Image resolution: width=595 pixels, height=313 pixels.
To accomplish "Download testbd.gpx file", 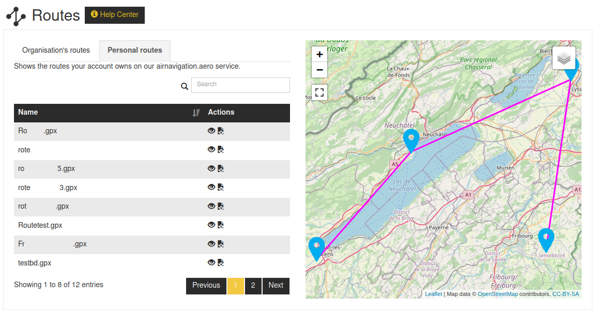I will tap(220, 262).
